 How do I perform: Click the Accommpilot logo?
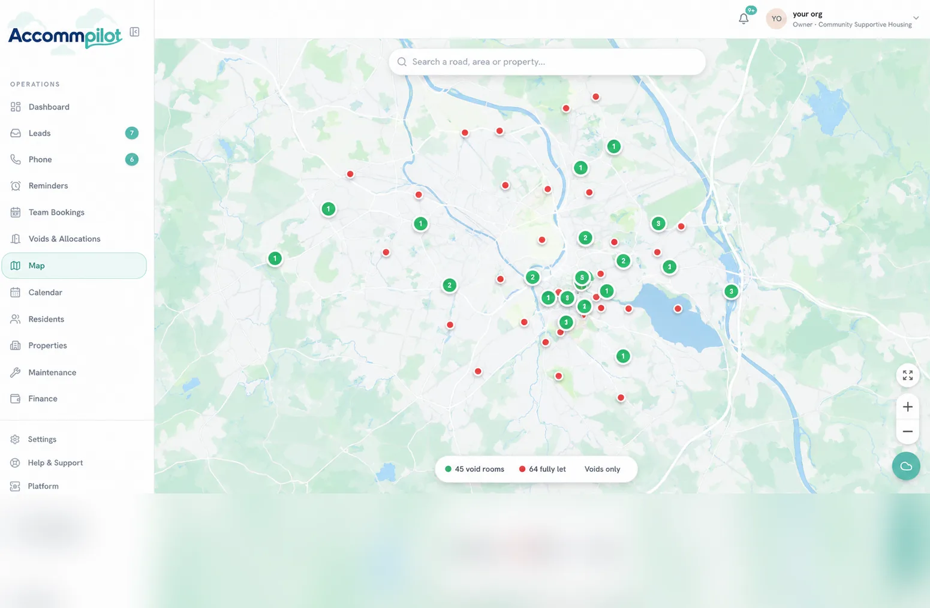pyautogui.click(x=65, y=36)
